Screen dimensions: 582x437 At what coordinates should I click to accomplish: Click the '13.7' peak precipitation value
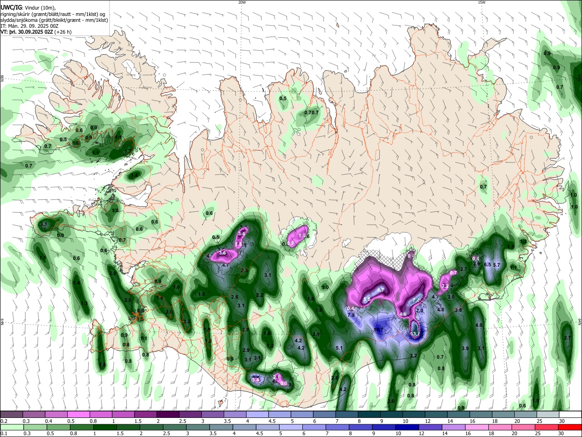415,334
